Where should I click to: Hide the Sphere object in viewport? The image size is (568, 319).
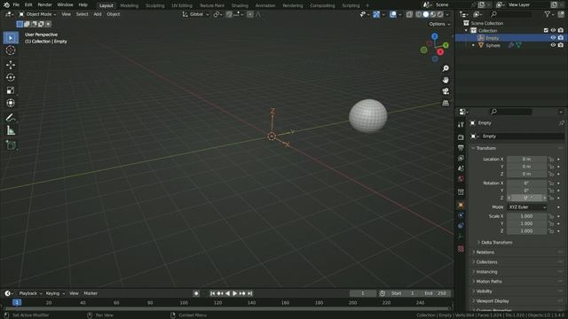pyautogui.click(x=553, y=45)
